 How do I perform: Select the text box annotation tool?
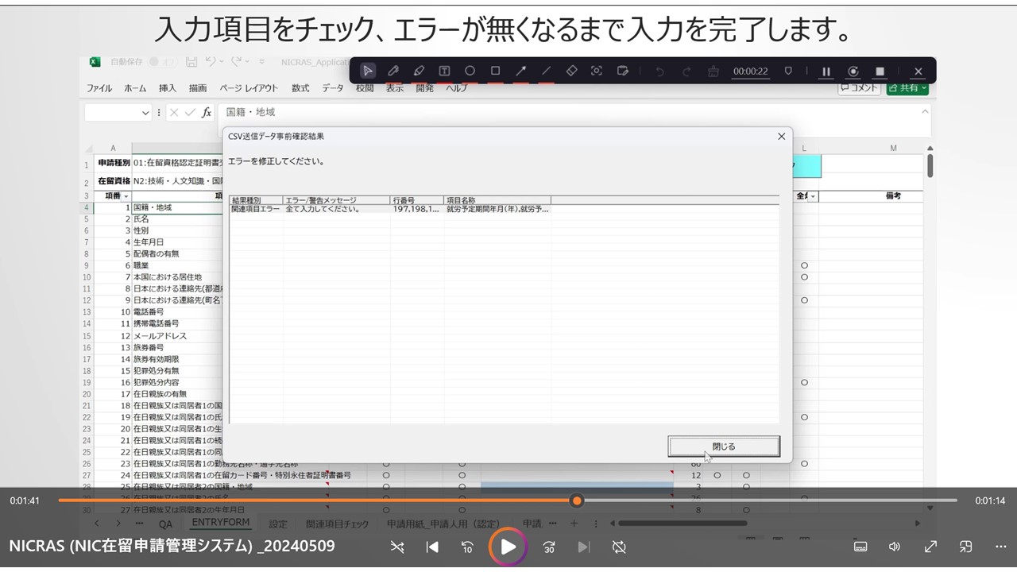(x=444, y=71)
